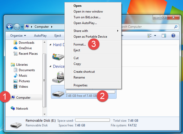The height and width of the screenshot is (134, 183).
Task: Collapse the Devices with Removable Storage group
Action: click(x=50, y=66)
